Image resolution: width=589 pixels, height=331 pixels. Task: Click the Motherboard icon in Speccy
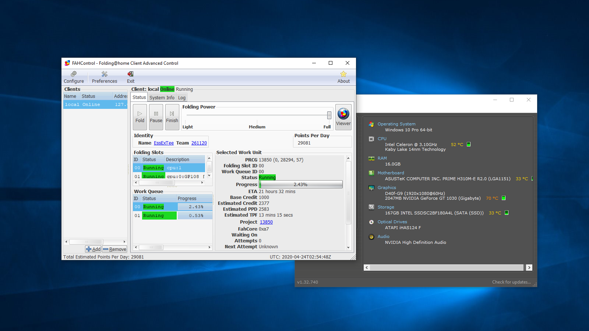(371, 173)
